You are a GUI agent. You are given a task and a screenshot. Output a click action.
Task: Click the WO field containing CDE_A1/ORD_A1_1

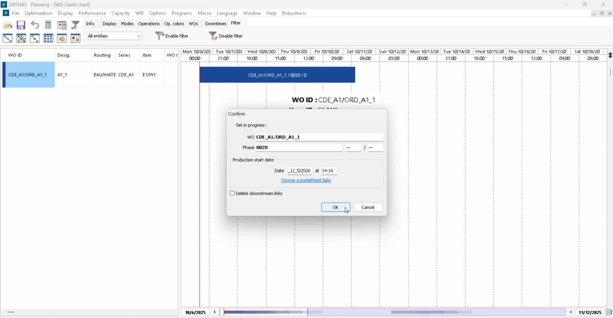[319, 137]
